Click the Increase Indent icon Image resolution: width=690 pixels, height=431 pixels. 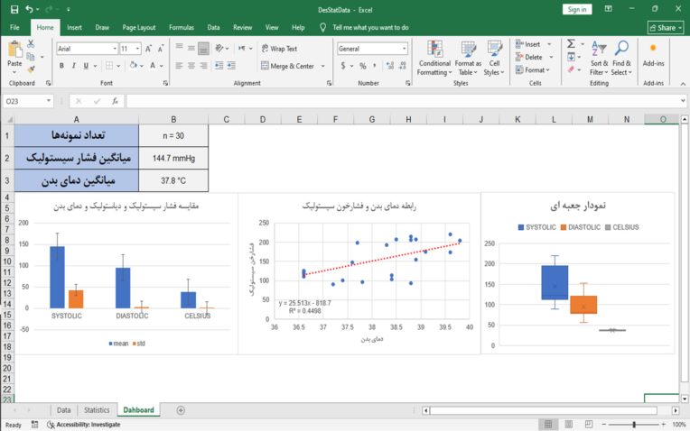coord(231,66)
